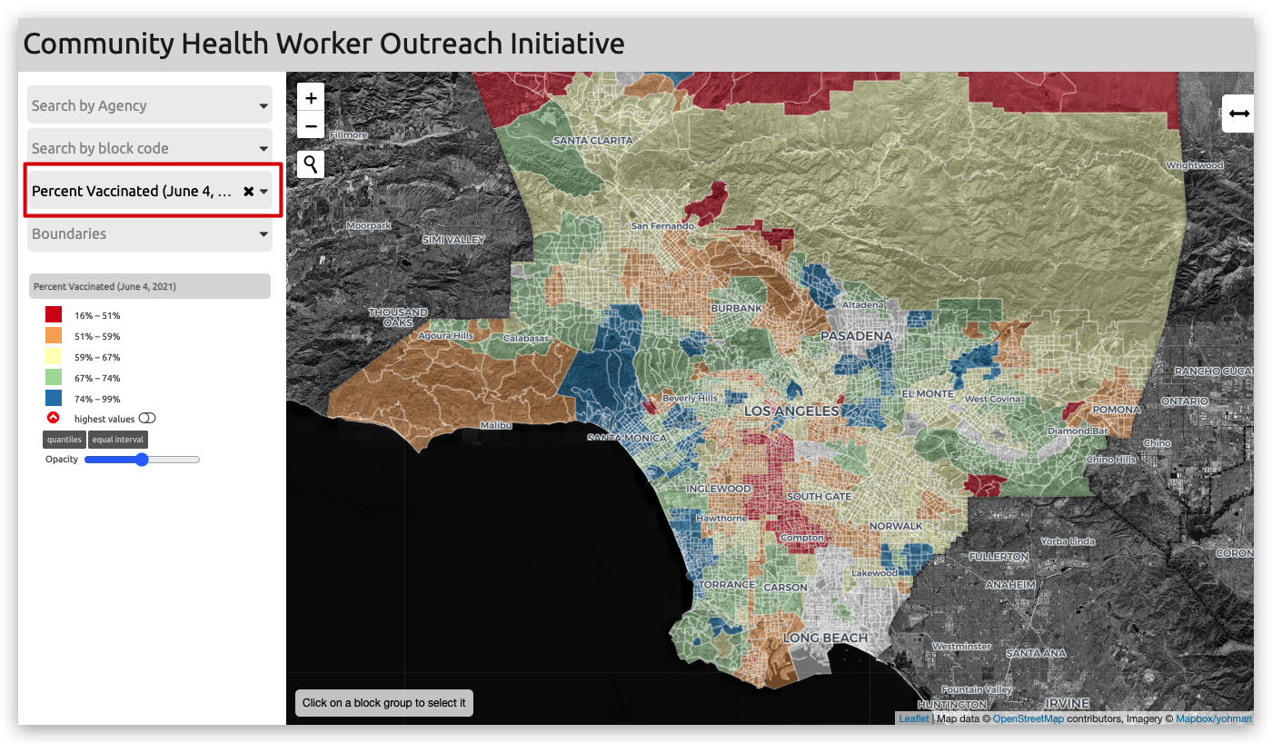Click the 'Click on a block group' hint box

click(x=384, y=703)
